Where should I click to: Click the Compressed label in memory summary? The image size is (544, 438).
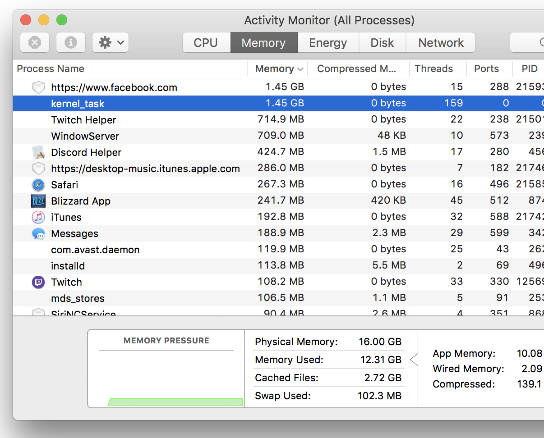[464, 384]
